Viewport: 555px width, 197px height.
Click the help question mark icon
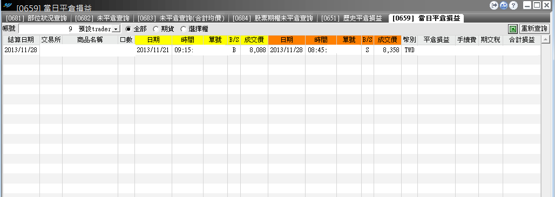(513, 5)
